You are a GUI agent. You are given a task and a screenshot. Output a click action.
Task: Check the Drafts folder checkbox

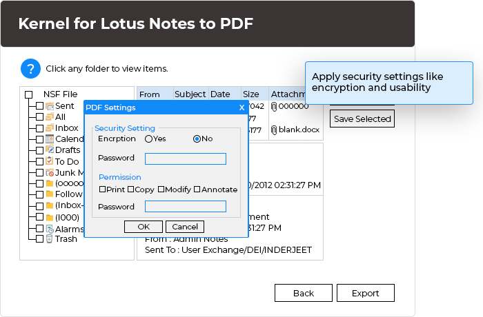click(39, 150)
